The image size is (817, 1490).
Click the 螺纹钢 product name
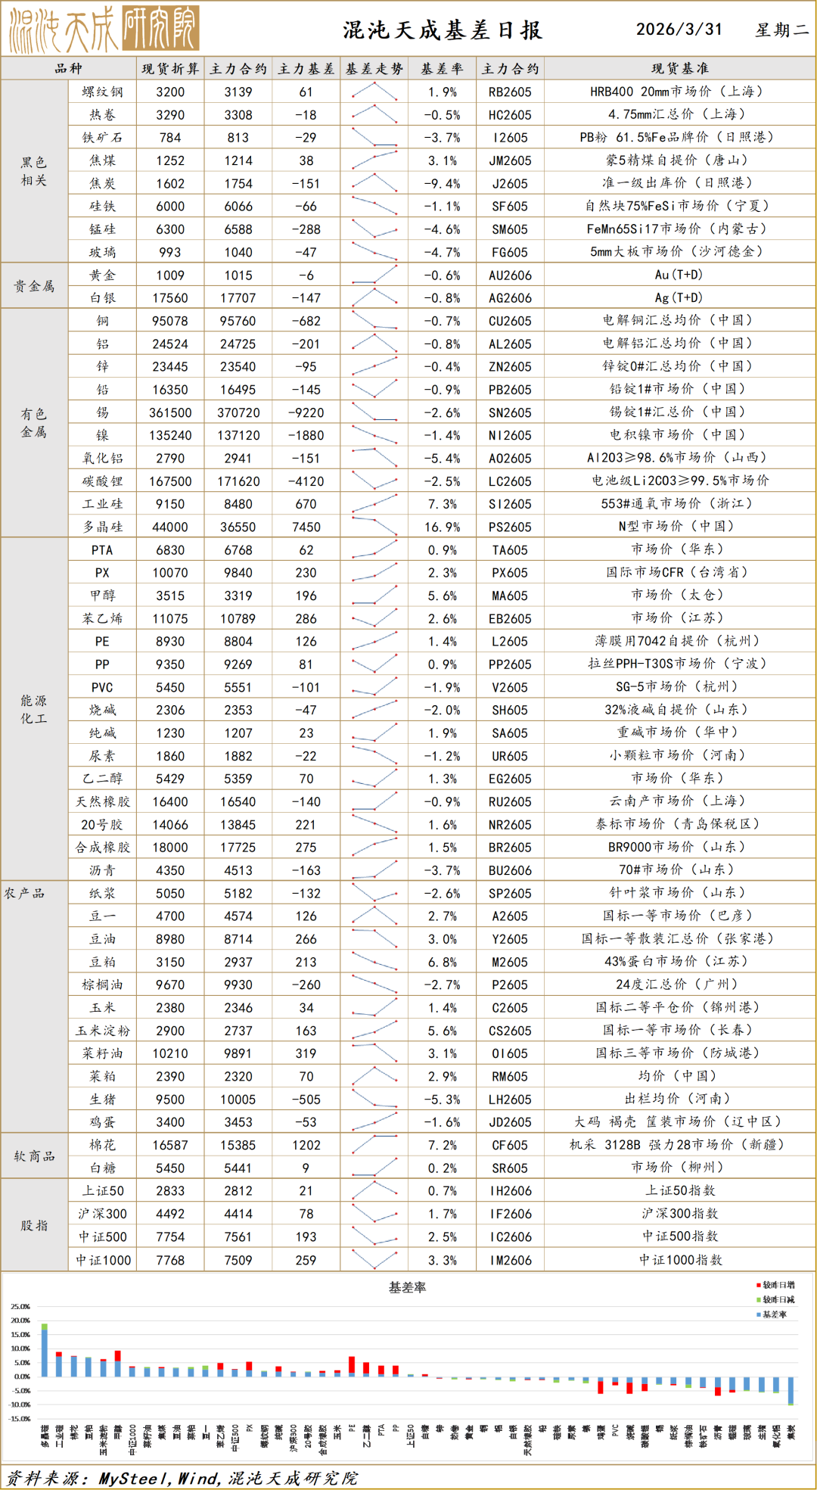(x=102, y=92)
